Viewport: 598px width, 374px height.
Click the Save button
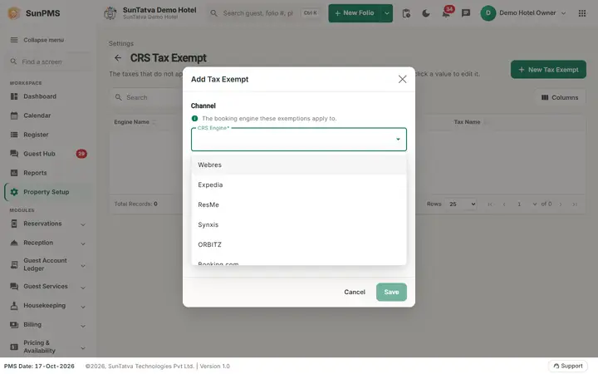coord(391,292)
